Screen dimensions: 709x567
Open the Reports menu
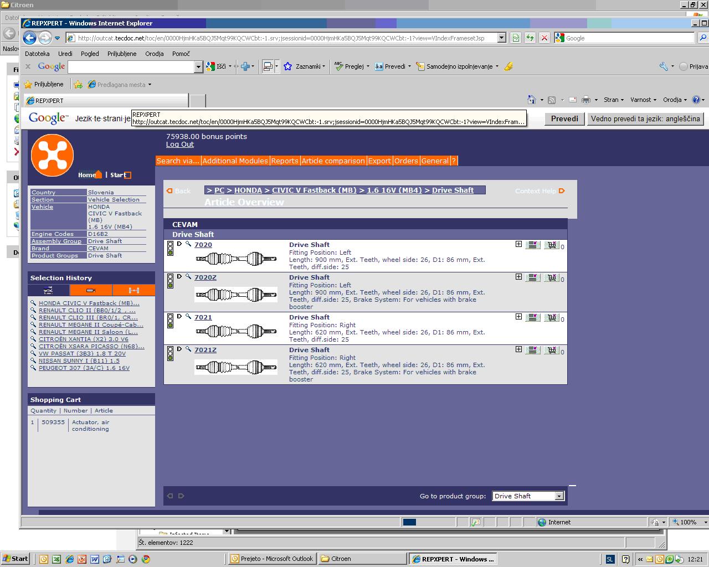(x=285, y=161)
